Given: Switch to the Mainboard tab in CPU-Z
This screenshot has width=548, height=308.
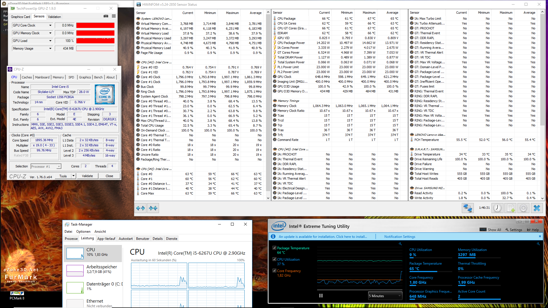Looking at the screenshot, I should tap(42, 77).
